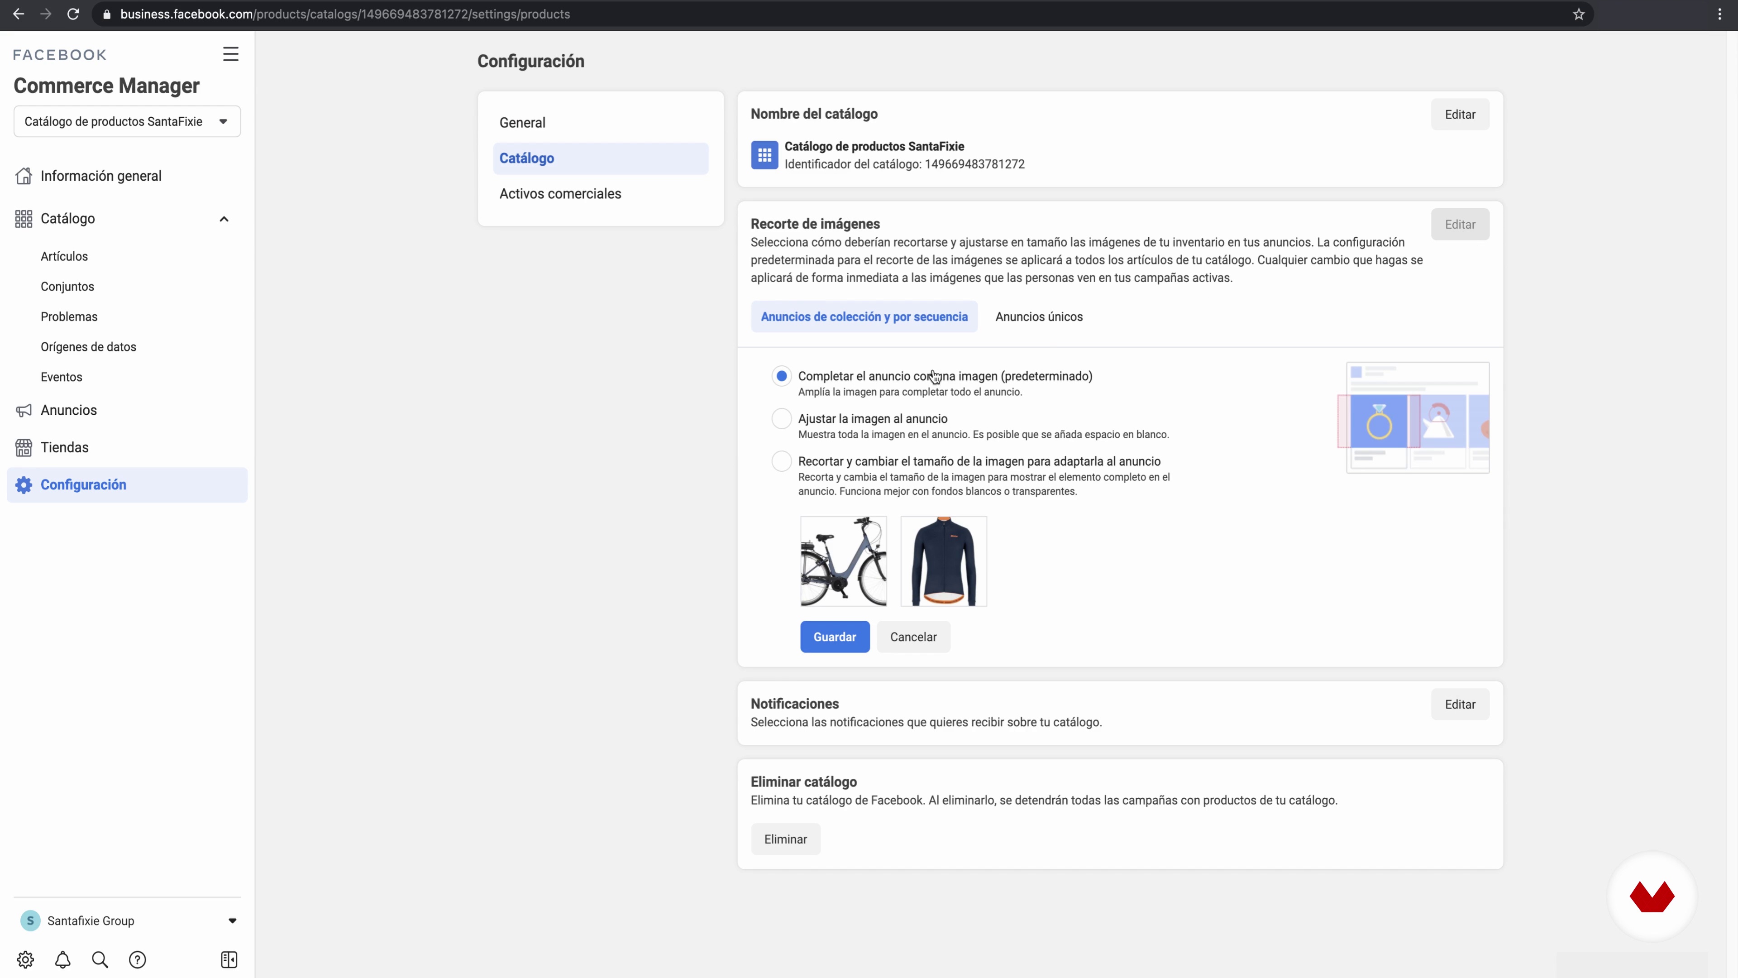Open browser three-dot menu
The image size is (1738, 978).
click(x=1720, y=14)
